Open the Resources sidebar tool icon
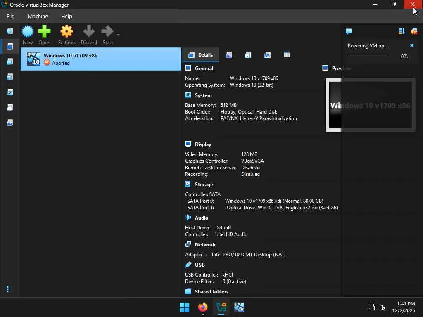The width and height of the screenshot is (423, 317). pos(10,123)
